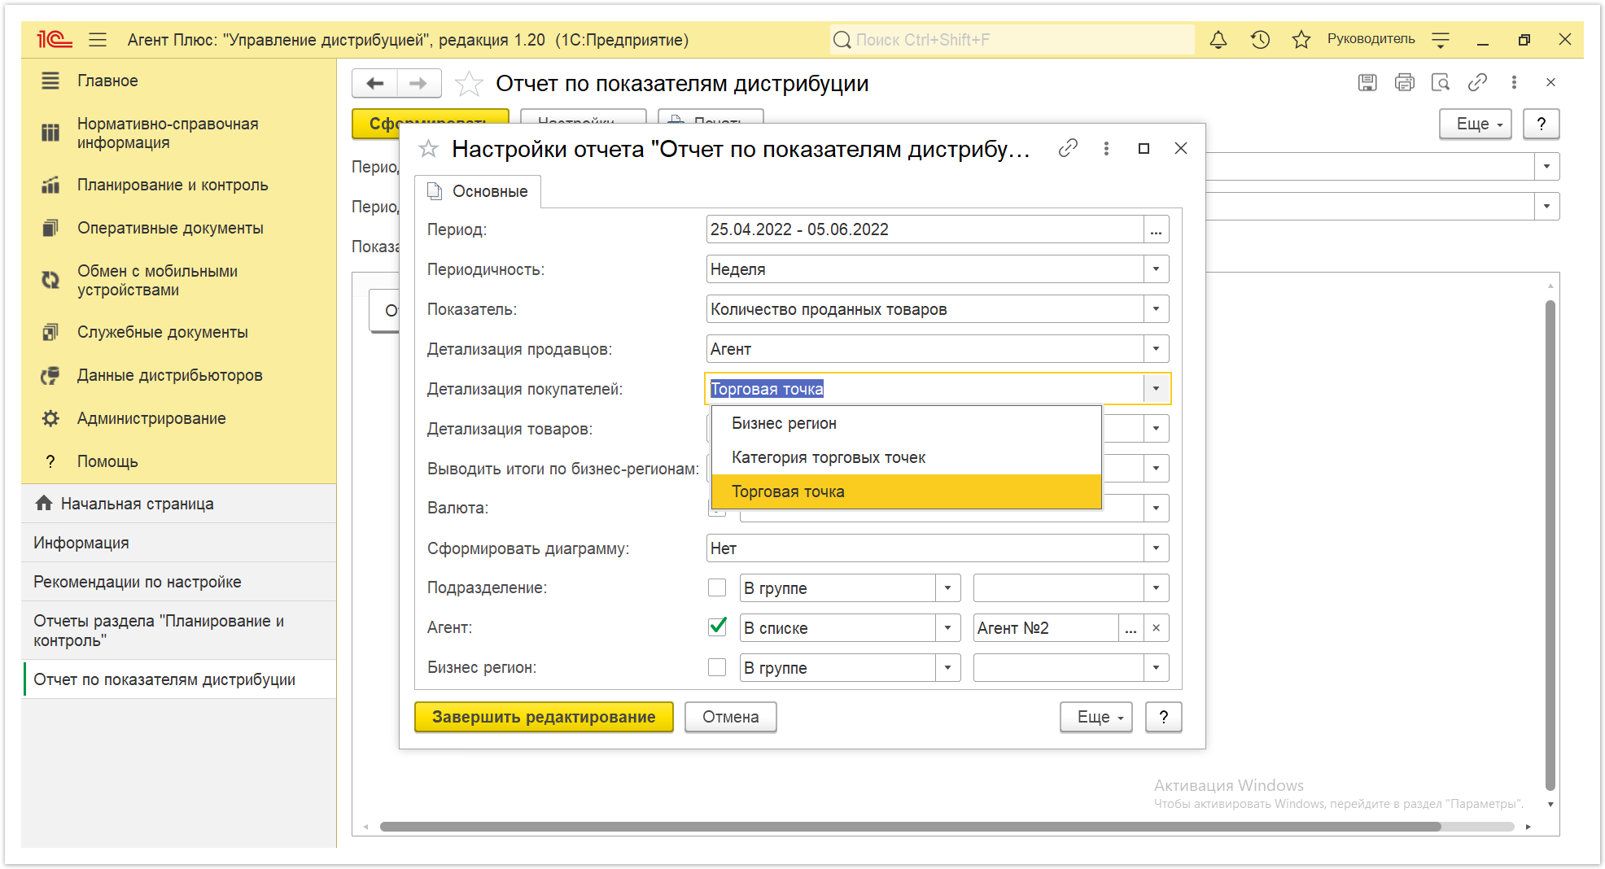Expand Подразделение В группе dropdown
Image resolution: width=1605 pixels, height=869 pixels.
(x=947, y=588)
